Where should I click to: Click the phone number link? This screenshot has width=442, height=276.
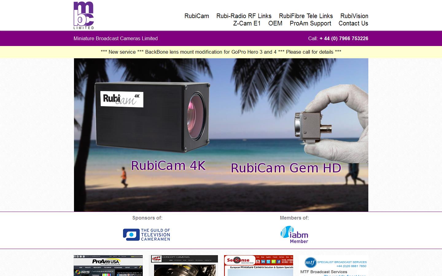(343, 38)
